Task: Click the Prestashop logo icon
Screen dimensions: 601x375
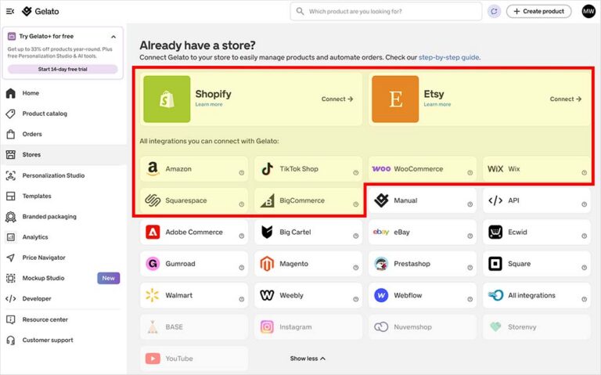Action: [381, 263]
